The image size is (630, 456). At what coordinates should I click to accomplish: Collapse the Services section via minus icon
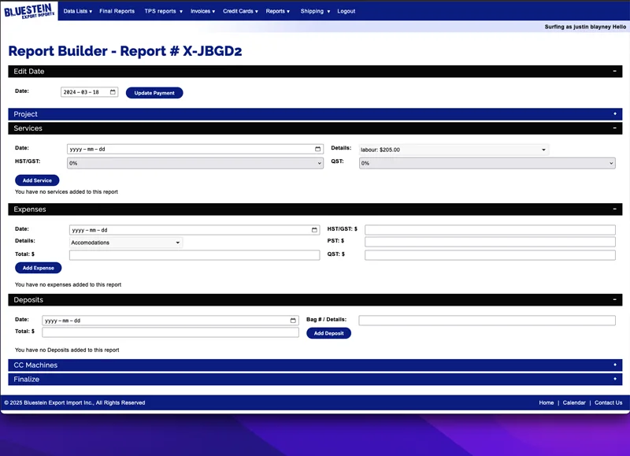pos(614,128)
